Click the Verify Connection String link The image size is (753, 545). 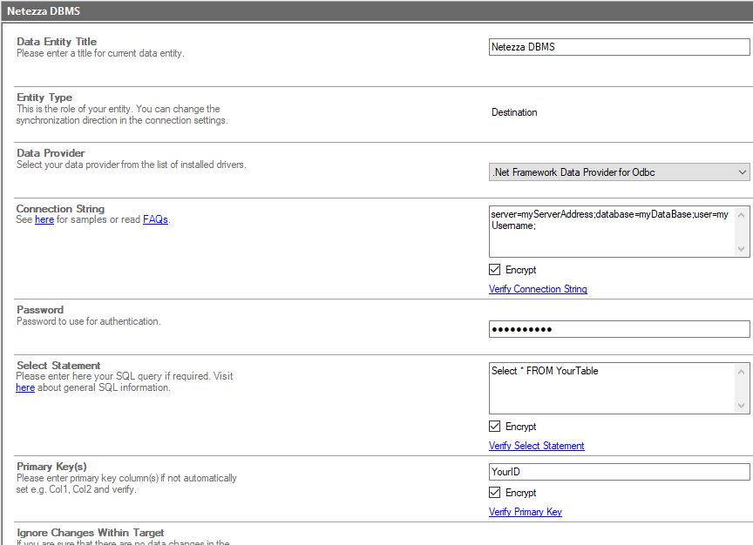[538, 289]
